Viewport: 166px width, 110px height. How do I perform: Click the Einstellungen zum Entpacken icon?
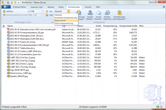pos(119,13)
